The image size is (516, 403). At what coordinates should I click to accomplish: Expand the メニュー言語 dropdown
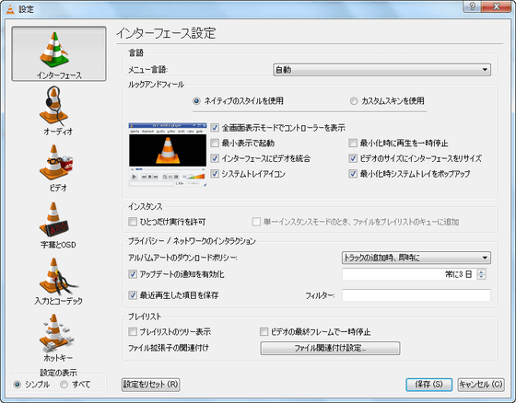point(381,70)
